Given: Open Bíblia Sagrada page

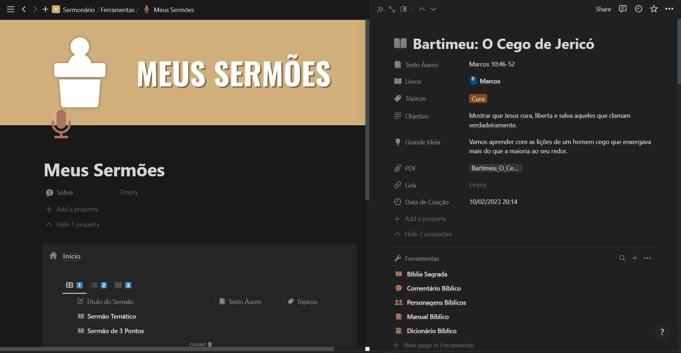Looking at the screenshot, I should pos(427,274).
